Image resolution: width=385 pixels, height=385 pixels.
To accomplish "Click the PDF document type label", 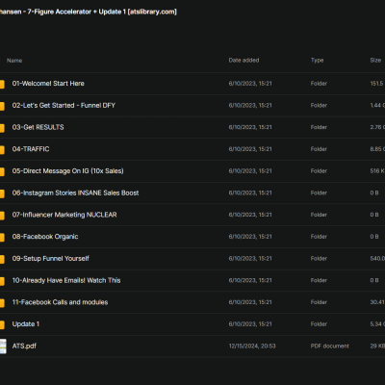I will pos(330,346).
